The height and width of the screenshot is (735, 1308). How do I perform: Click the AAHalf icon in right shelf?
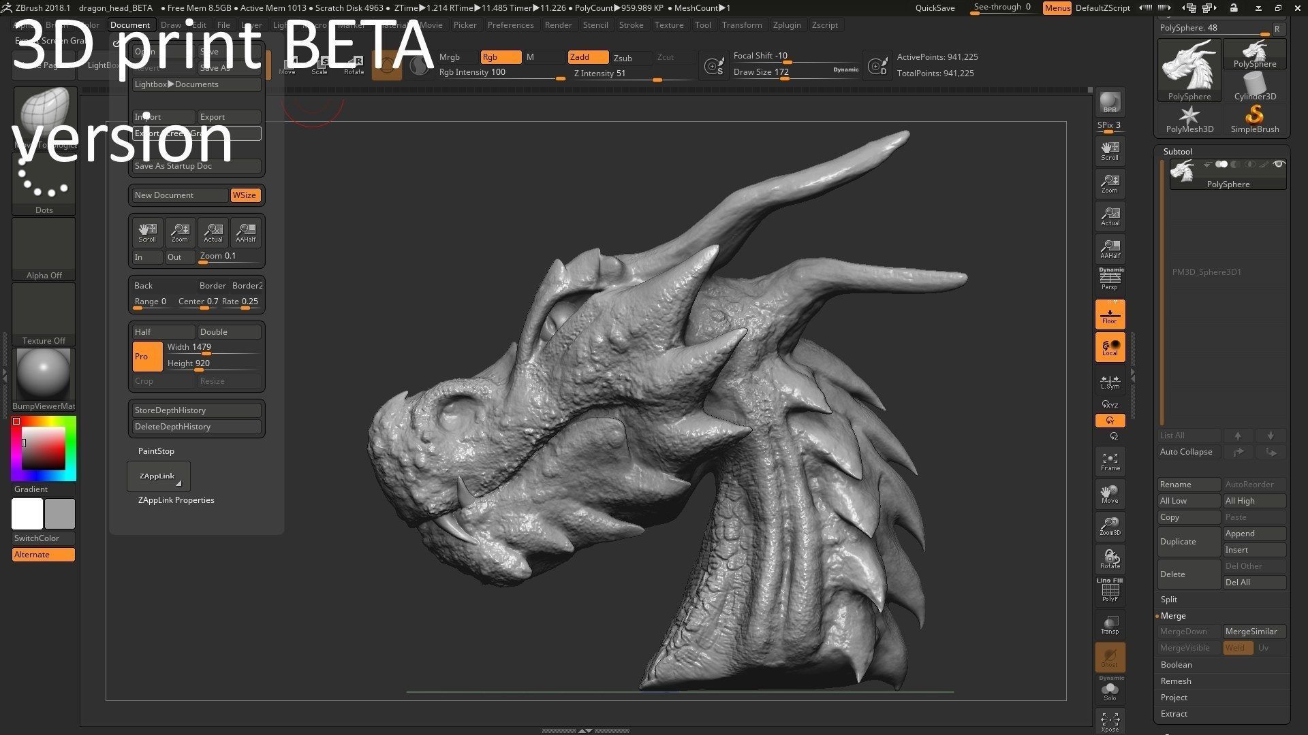(x=1110, y=248)
